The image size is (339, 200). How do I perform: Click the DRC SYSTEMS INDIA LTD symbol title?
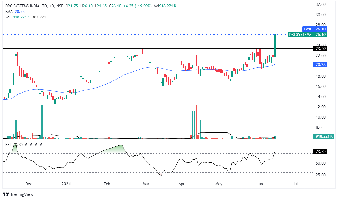[26, 6]
